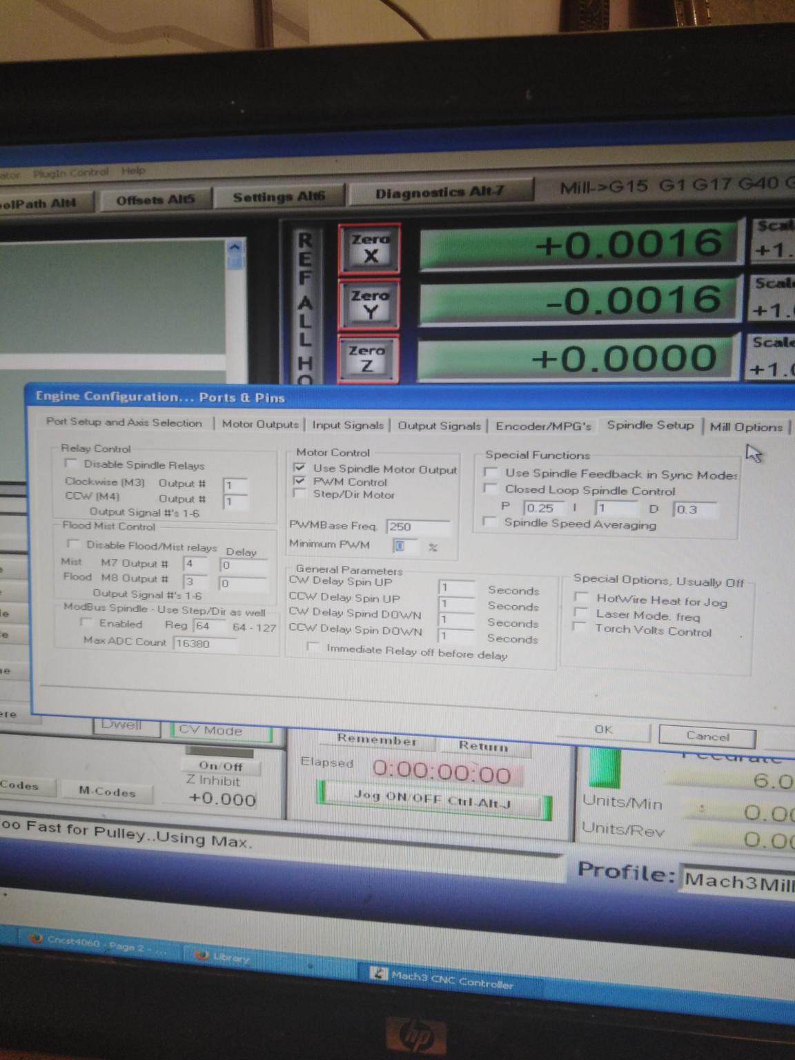Toggle PWM Control checkbox
The image size is (795, 1060).
click(x=300, y=481)
